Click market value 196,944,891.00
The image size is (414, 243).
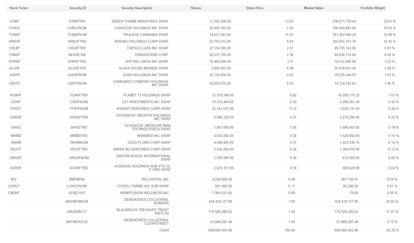coord(344,28)
